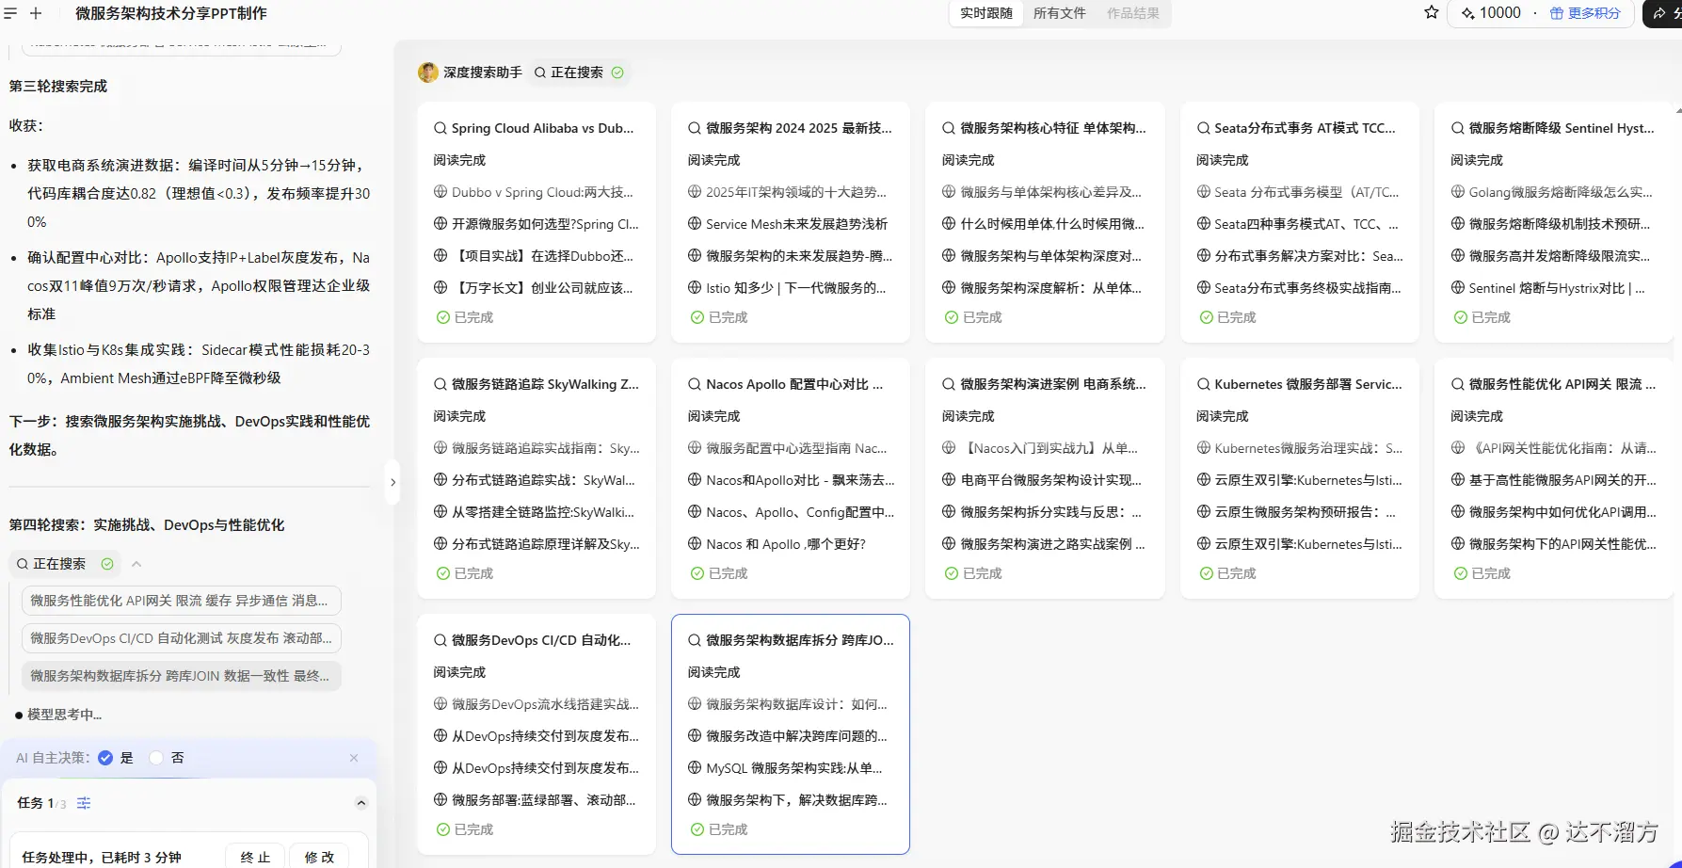Click the 任务 1/3 label
Viewport: 1682px width, 868px height.
coord(41,803)
